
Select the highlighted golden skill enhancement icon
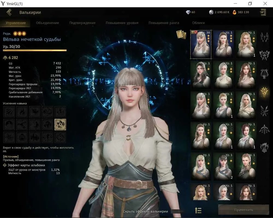[x=60, y=125]
